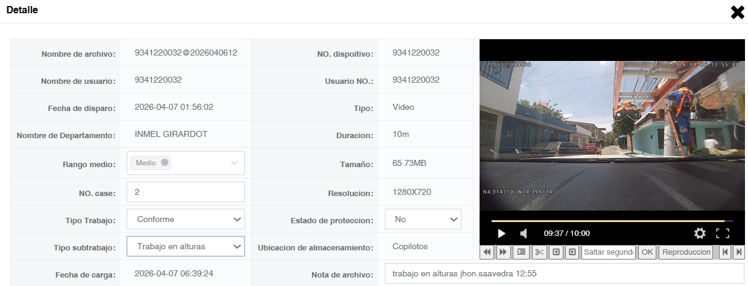748x286 pixels.
Task: Jump to the next video button
Action: coord(738,252)
